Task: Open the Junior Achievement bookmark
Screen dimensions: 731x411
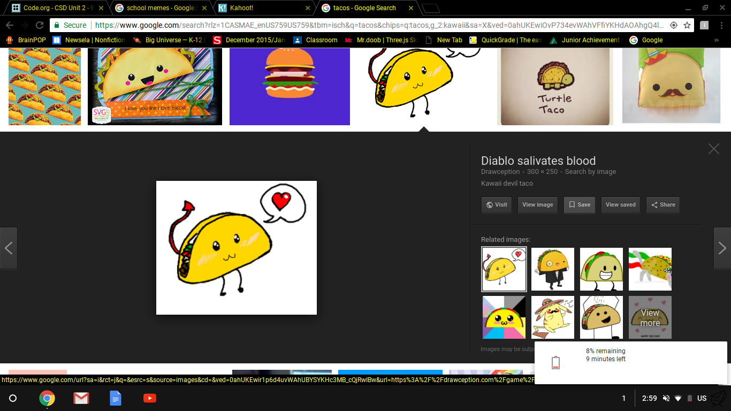Action: (585, 40)
